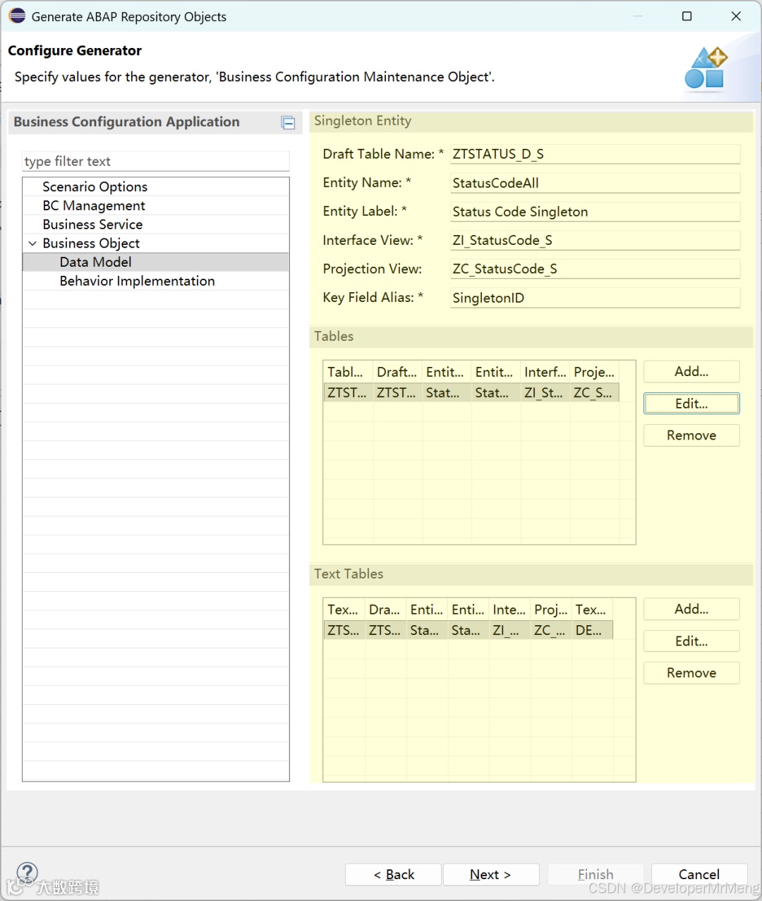The height and width of the screenshot is (901, 762).
Task: Click Edit in the Text Tables section
Action: coord(691,641)
